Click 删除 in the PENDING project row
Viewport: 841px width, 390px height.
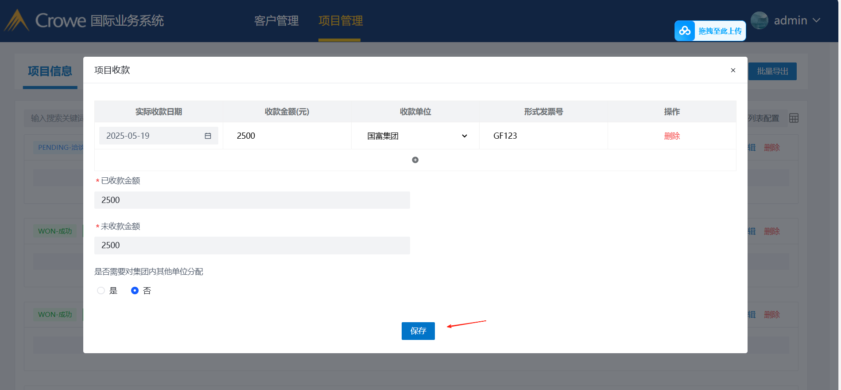pos(771,148)
